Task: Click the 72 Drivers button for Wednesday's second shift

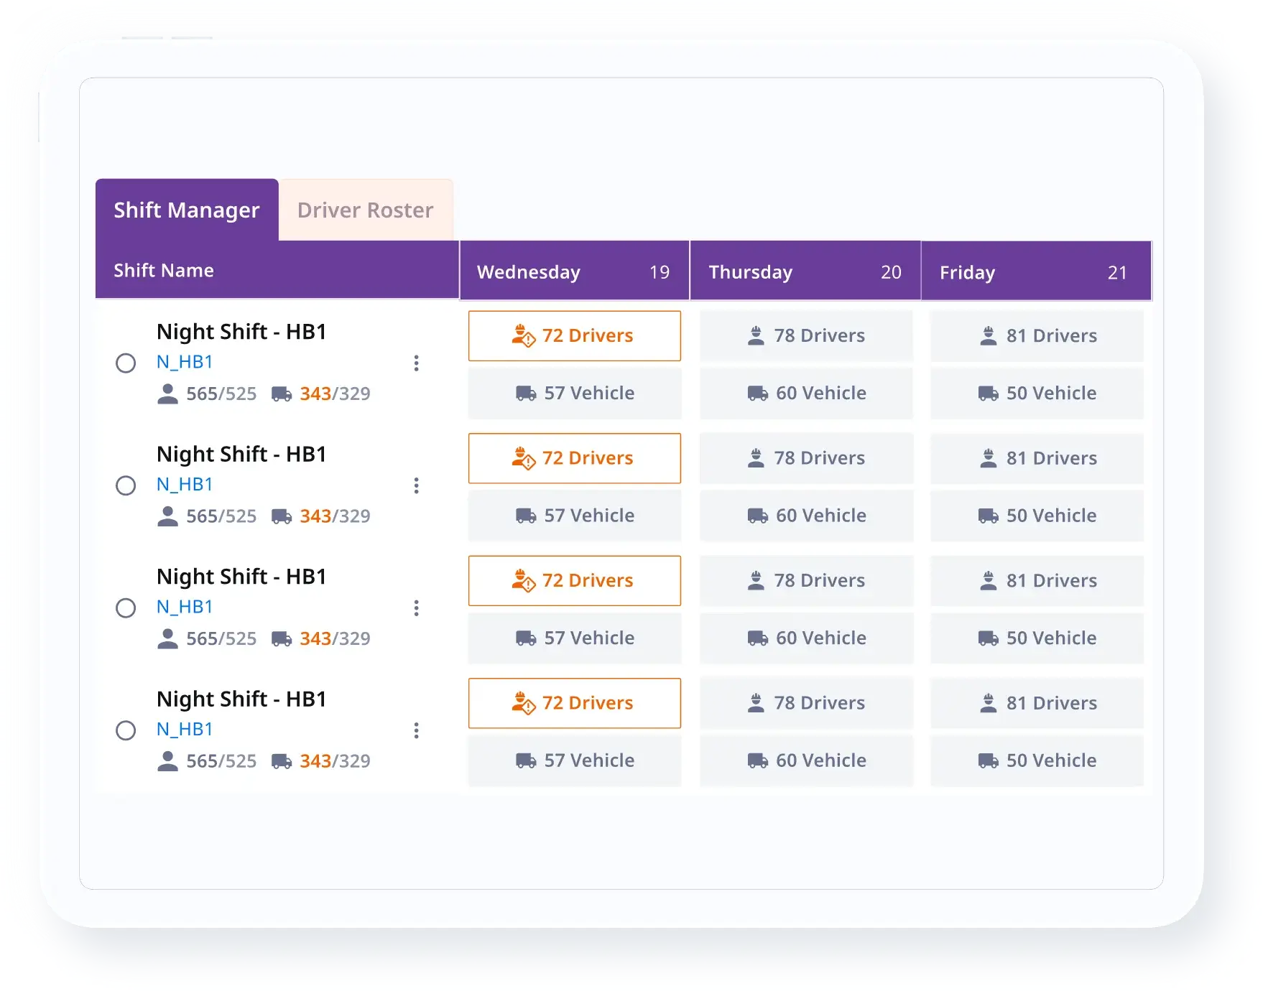Action: (x=575, y=457)
